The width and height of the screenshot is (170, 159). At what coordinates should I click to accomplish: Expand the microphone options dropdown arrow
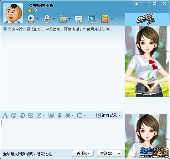[54, 19]
